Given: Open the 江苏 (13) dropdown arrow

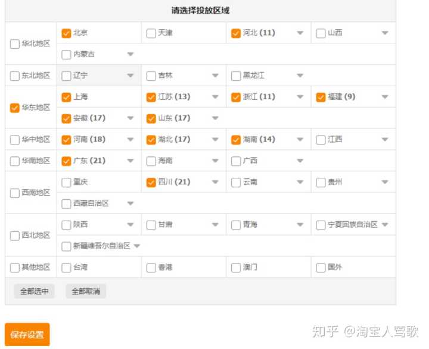Looking at the screenshot, I should pos(215,97).
